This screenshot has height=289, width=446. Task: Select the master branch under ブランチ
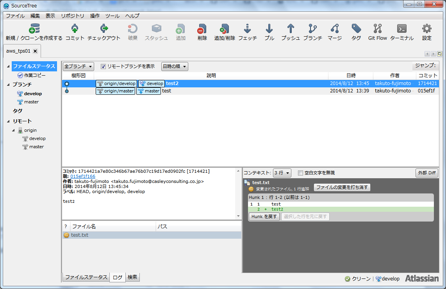tap(28, 102)
